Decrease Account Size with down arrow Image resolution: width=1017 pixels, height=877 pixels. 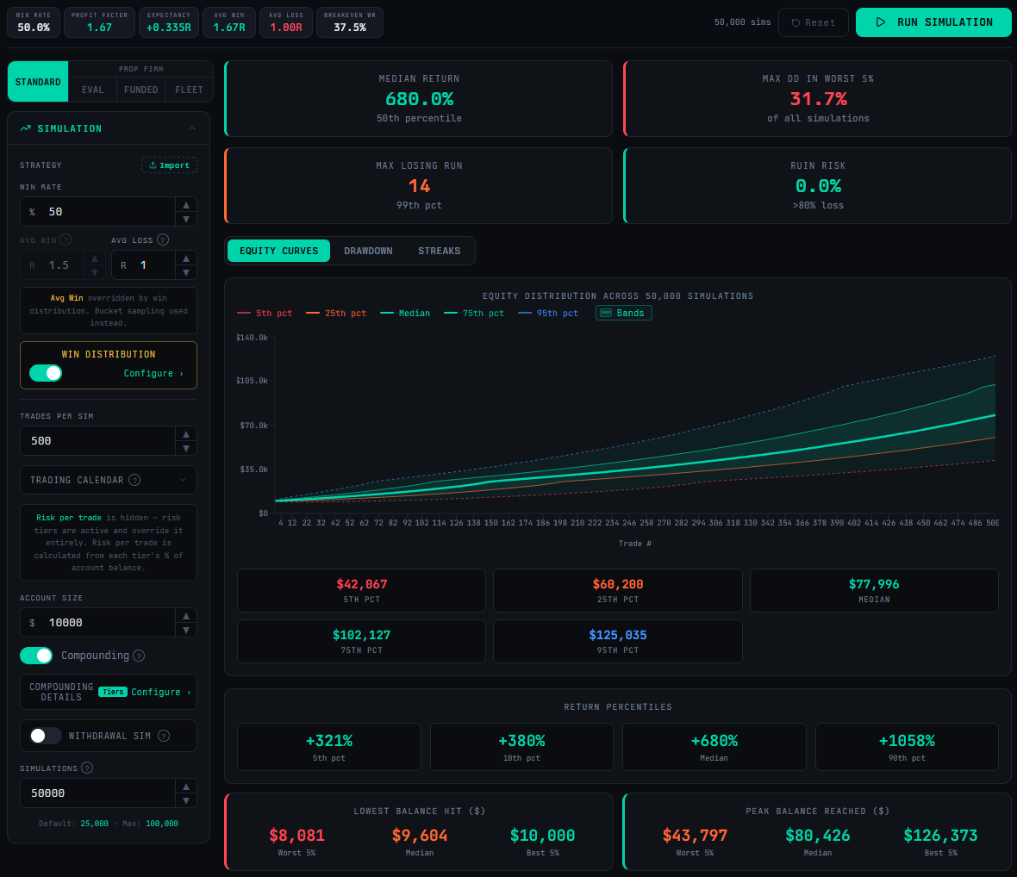click(x=186, y=630)
